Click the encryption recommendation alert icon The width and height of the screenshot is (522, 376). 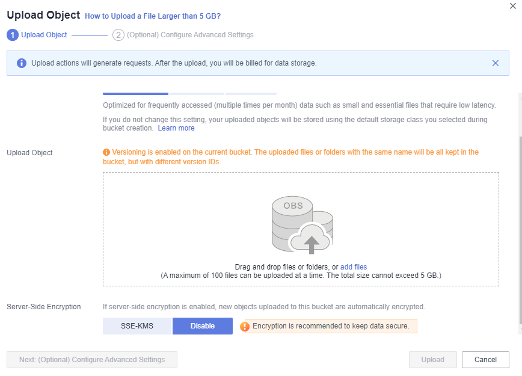pos(245,327)
